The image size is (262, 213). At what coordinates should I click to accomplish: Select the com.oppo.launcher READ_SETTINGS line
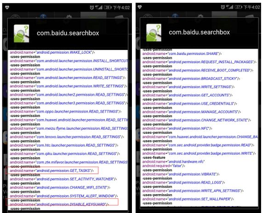pos(65,112)
